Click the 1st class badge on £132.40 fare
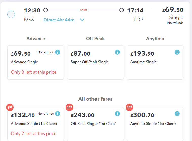The image size is (192, 141). (x=10, y=107)
